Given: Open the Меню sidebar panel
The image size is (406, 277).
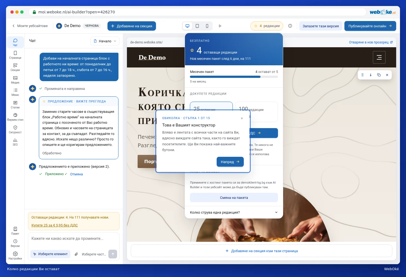Looking at the screenshot, I should [15, 92].
